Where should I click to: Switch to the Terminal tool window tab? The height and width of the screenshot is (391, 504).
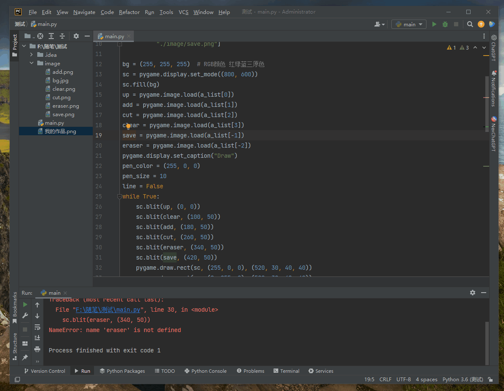pos(286,371)
